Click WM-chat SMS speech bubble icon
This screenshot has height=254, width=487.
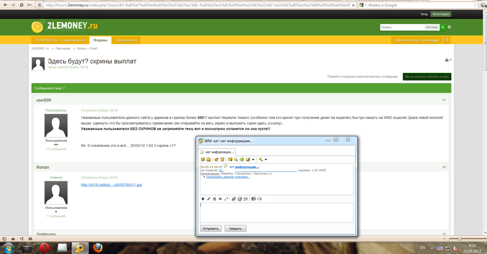pos(246,199)
